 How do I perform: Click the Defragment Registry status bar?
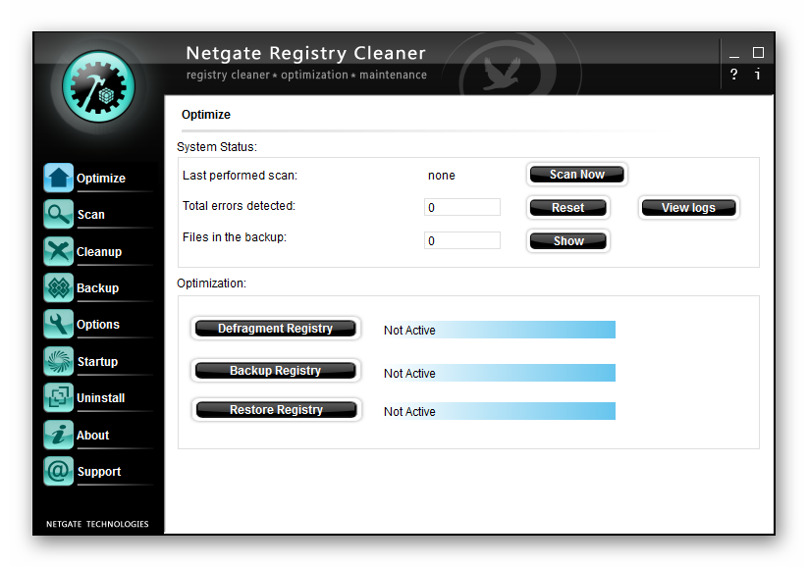(499, 330)
